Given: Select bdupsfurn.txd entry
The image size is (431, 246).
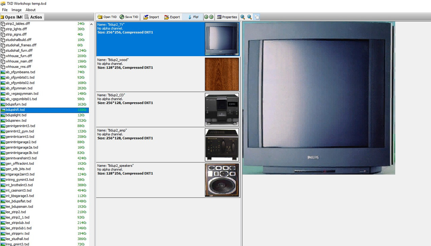Looking at the screenshot, I should (x=44, y=105).
